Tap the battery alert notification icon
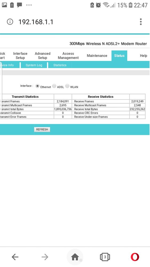This screenshot has height=267, width=150. (12, 5)
